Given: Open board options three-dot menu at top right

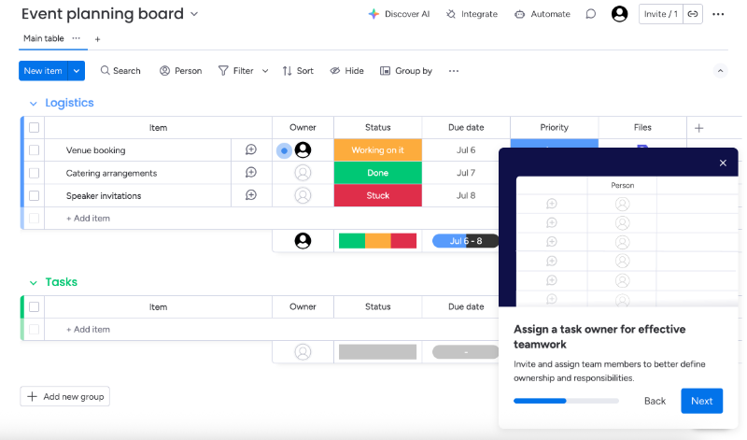Looking at the screenshot, I should pos(718,14).
